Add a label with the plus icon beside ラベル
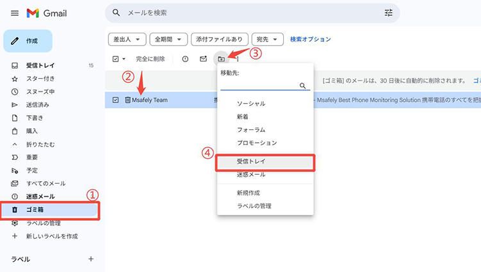 tap(91, 259)
